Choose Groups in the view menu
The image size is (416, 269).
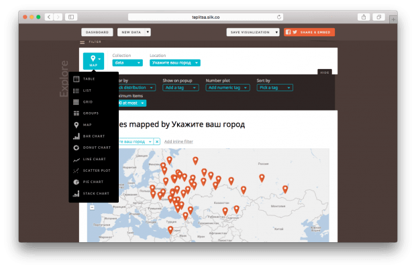91,113
